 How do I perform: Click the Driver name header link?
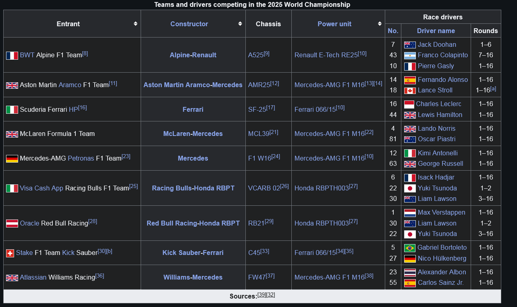pyautogui.click(x=436, y=31)
